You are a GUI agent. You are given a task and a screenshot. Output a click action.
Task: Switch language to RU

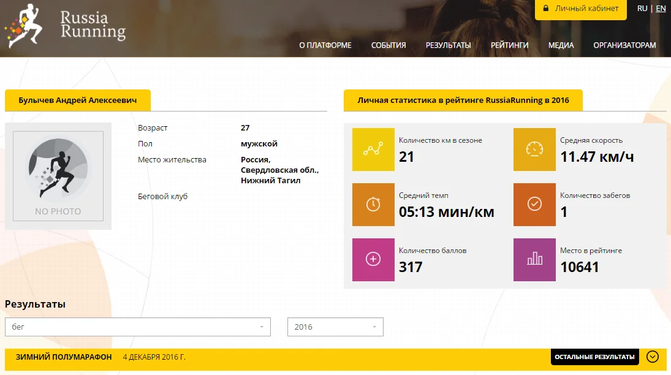click(642, 9)
